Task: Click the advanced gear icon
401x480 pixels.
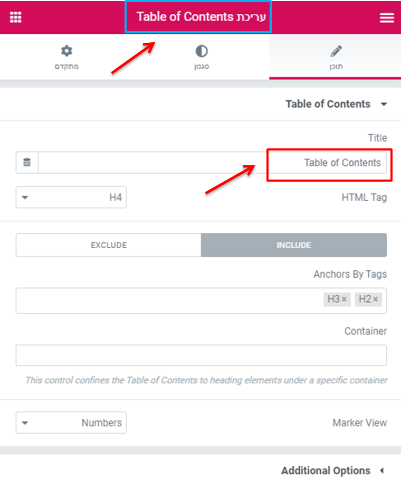Action: click(66, 51)
